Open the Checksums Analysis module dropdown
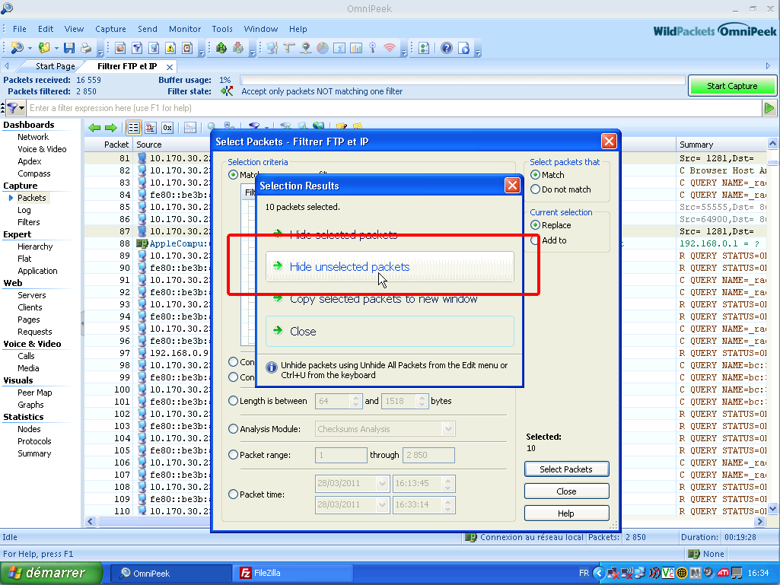This screenshot has width=780, height=585. coord(448,429)
